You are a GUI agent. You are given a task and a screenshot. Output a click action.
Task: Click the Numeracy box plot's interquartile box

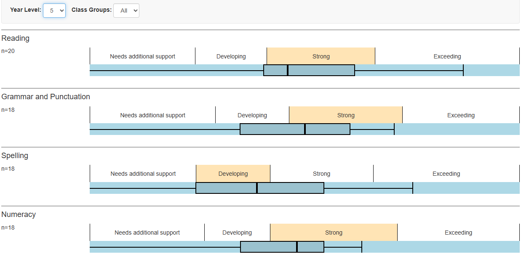click(x=282, y=247)
